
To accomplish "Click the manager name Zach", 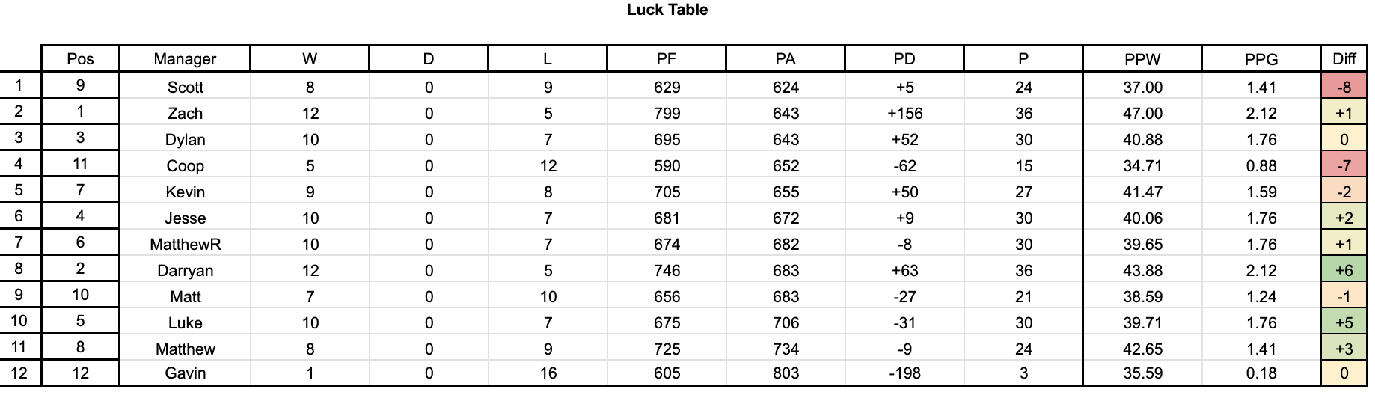I will 185,113.
